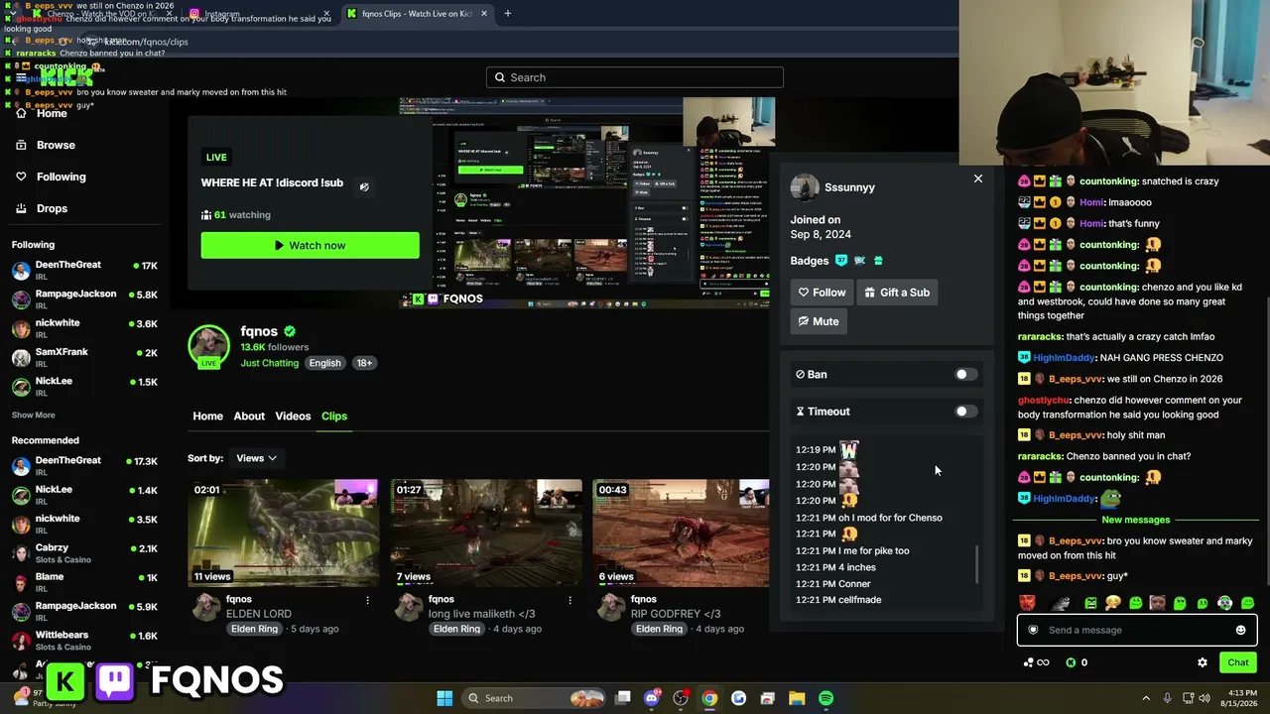The height and width of the screenshot is (714, 1270).
Task: Open the emoji picker in chat box
Action: pyautogui.click(x=1240, y=630)
